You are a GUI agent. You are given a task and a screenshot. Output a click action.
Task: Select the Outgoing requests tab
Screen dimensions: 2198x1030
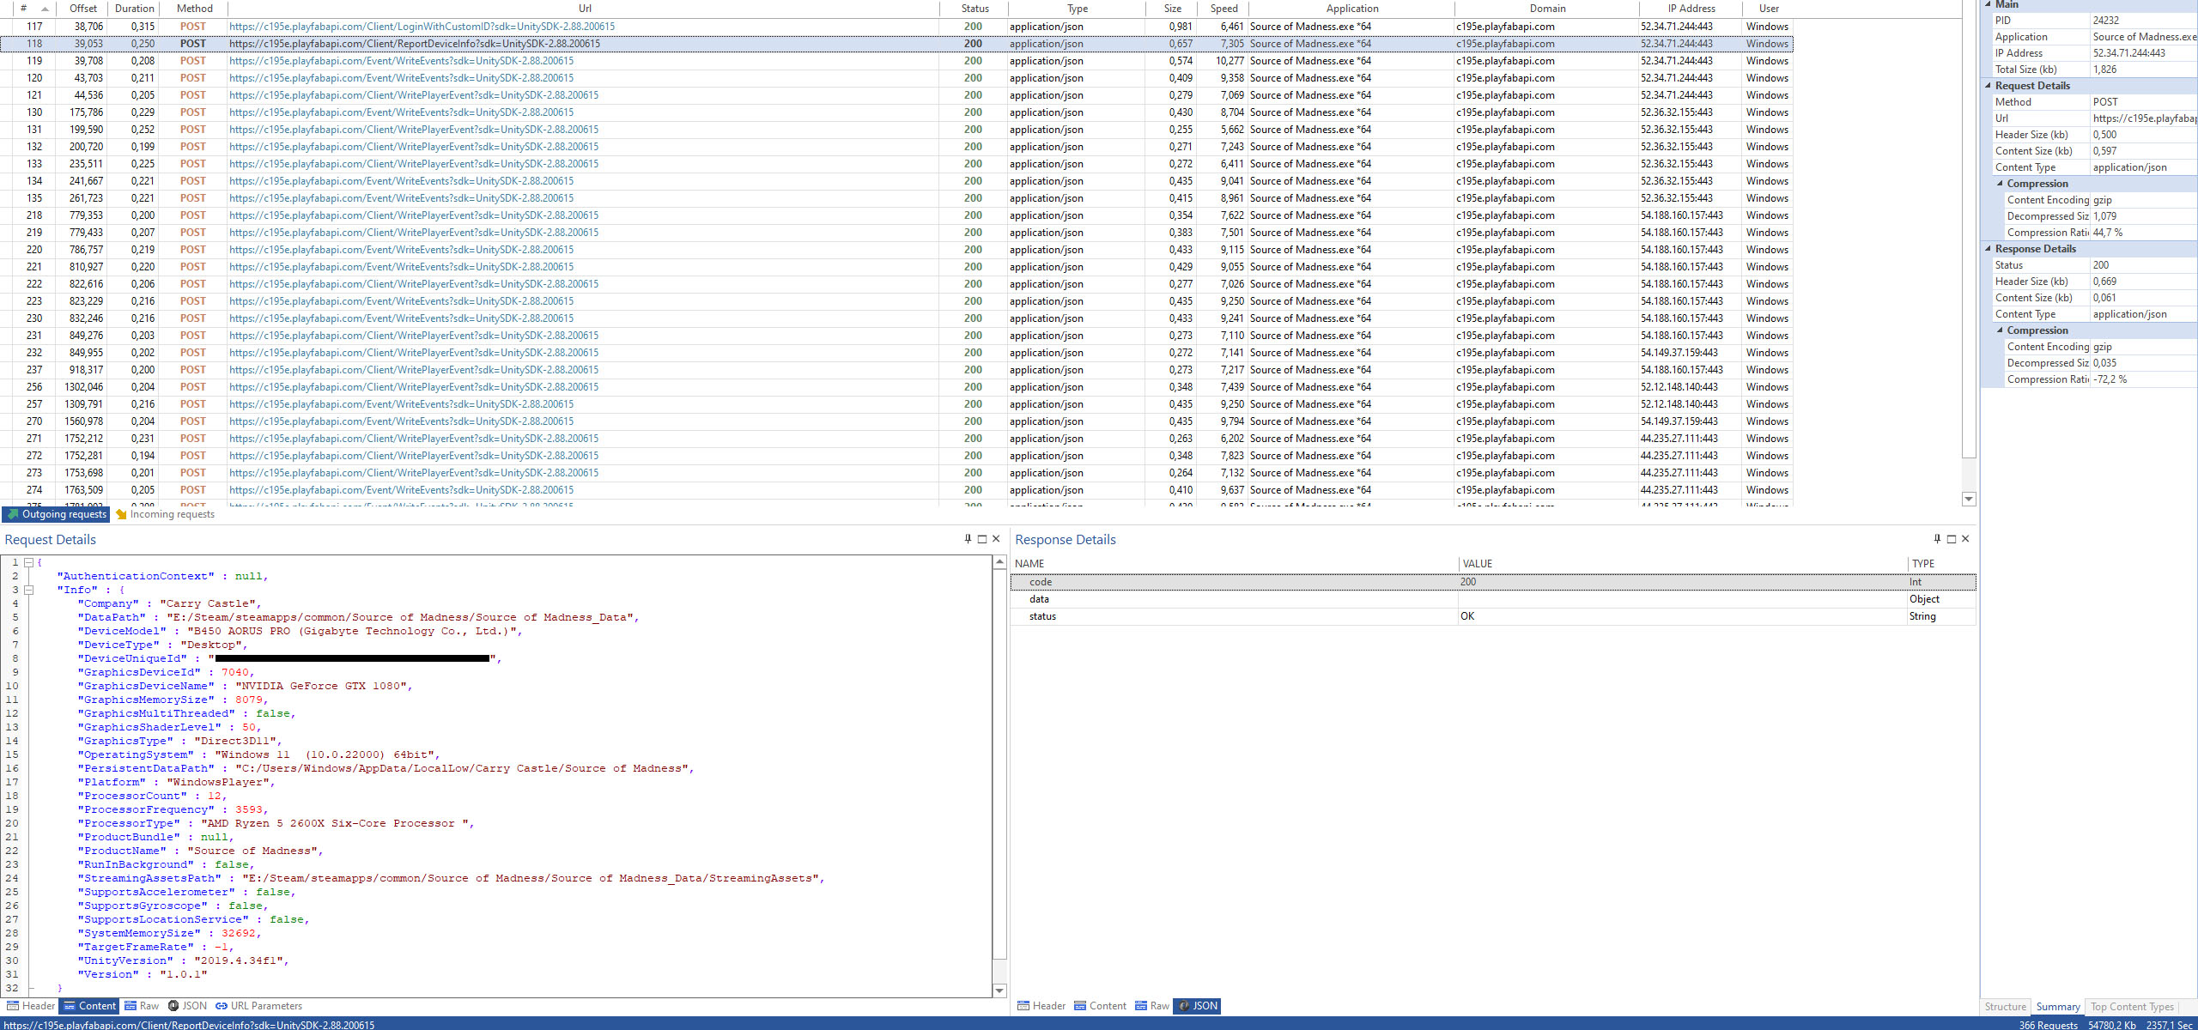[x=57, y=514]
